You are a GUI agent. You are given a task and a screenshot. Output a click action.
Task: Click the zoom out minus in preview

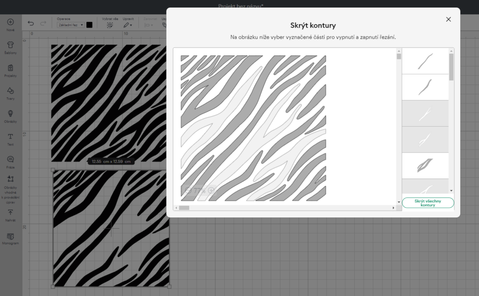pos(188,190)
